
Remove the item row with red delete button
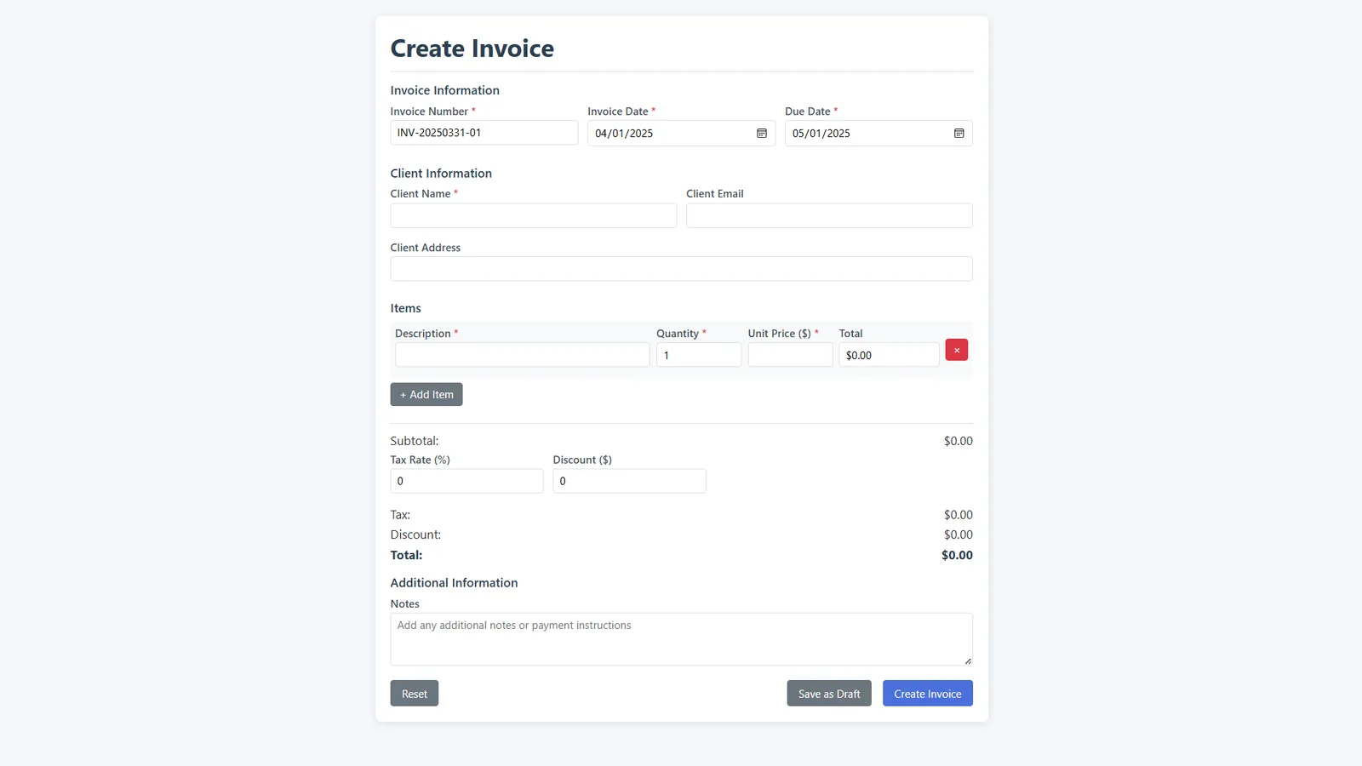click(957, 350)
